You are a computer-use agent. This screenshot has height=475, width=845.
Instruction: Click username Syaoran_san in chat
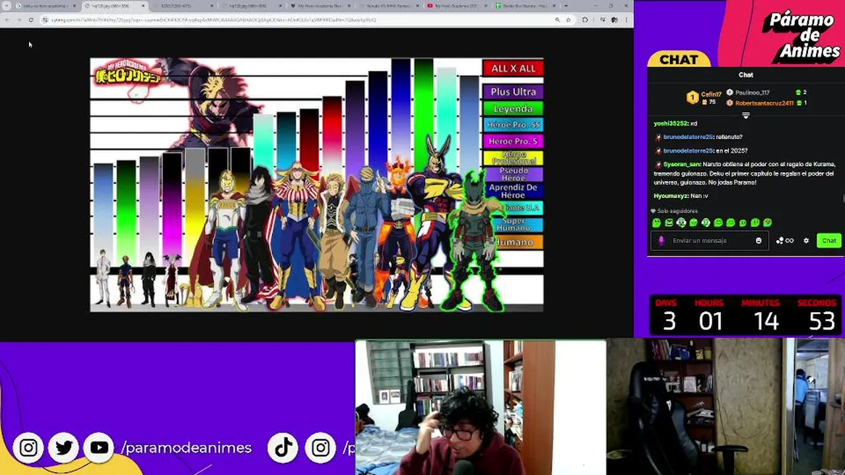[682, 164]
